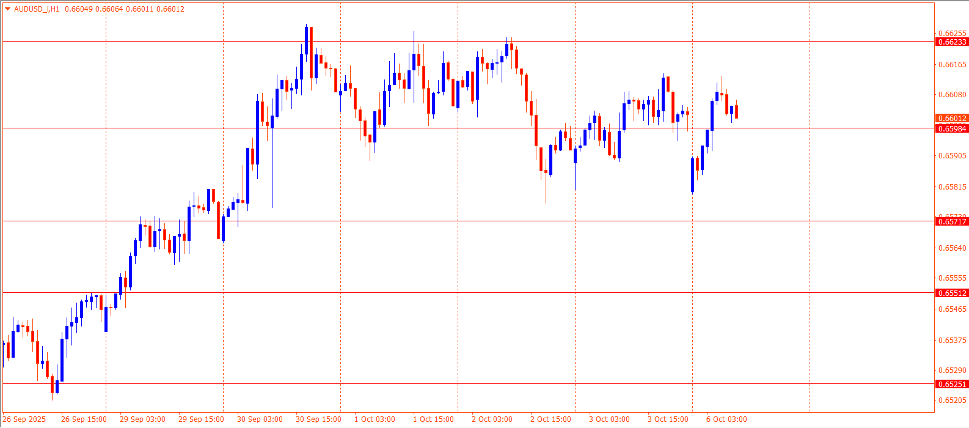
Task: Click the 26 Sep 2025 date label
Action: click(24, 419)
